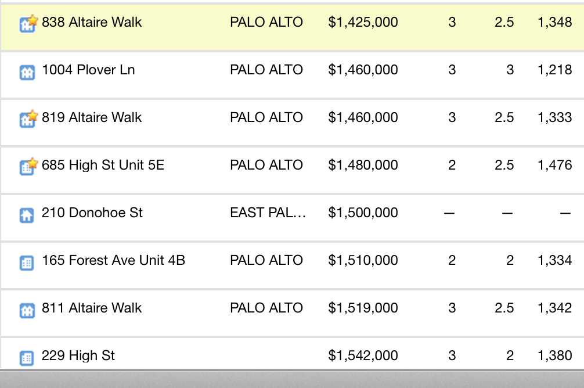584x388 pixels.
Task: Click the townhouse icon beside 1004 Plover Ln
Action: pos(27,72)
